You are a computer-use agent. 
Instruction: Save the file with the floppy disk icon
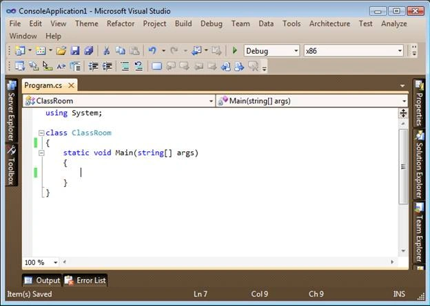[75, 51]
